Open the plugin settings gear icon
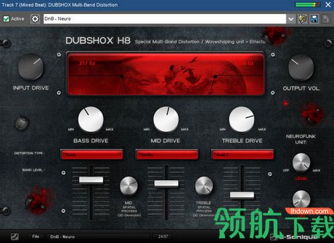Screen dimensions: 334x243 pos(35,19)
